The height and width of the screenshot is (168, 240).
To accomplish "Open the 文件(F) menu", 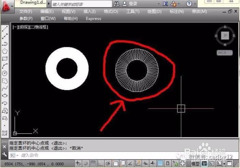I will pyautogui.click(x=26, y=11).
